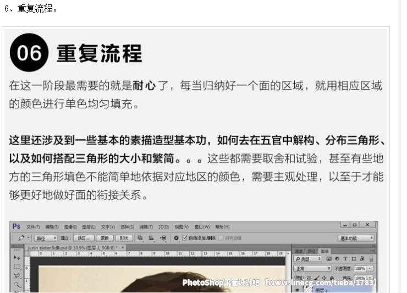The image size is (407, 293).
Task: Toggle lock all padlock icon
Action: pos(332,278)
